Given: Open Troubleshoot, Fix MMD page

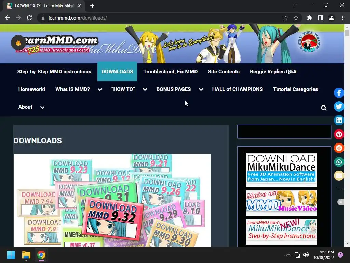Looking at the screenshot, I should [x=170, y=72].
